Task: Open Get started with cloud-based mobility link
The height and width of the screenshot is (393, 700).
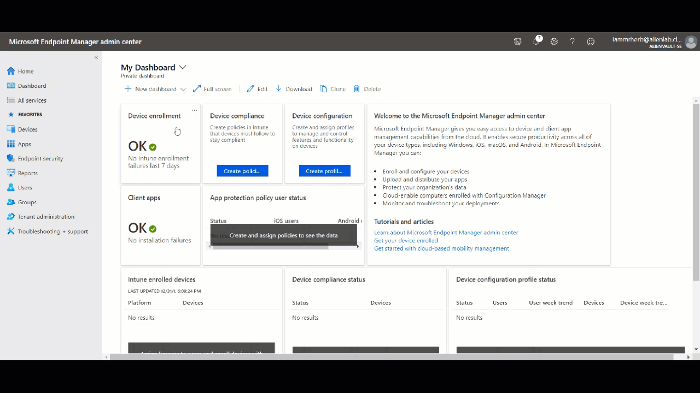Action: tap(441, 248)
